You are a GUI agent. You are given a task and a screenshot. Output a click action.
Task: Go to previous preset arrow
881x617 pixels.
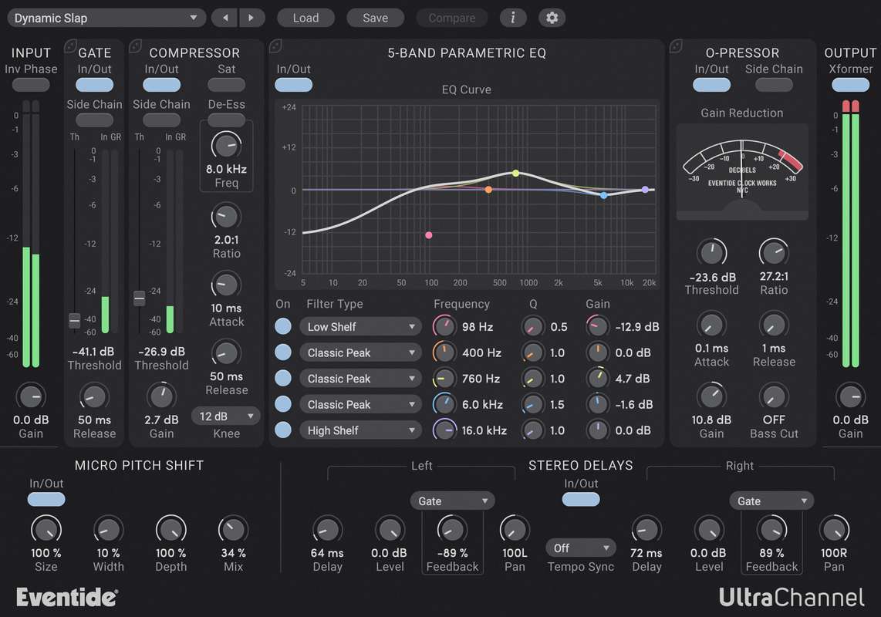[x=224, y=18]
